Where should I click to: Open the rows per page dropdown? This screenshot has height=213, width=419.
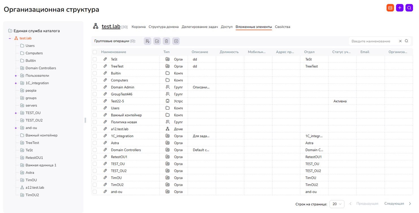337,204
